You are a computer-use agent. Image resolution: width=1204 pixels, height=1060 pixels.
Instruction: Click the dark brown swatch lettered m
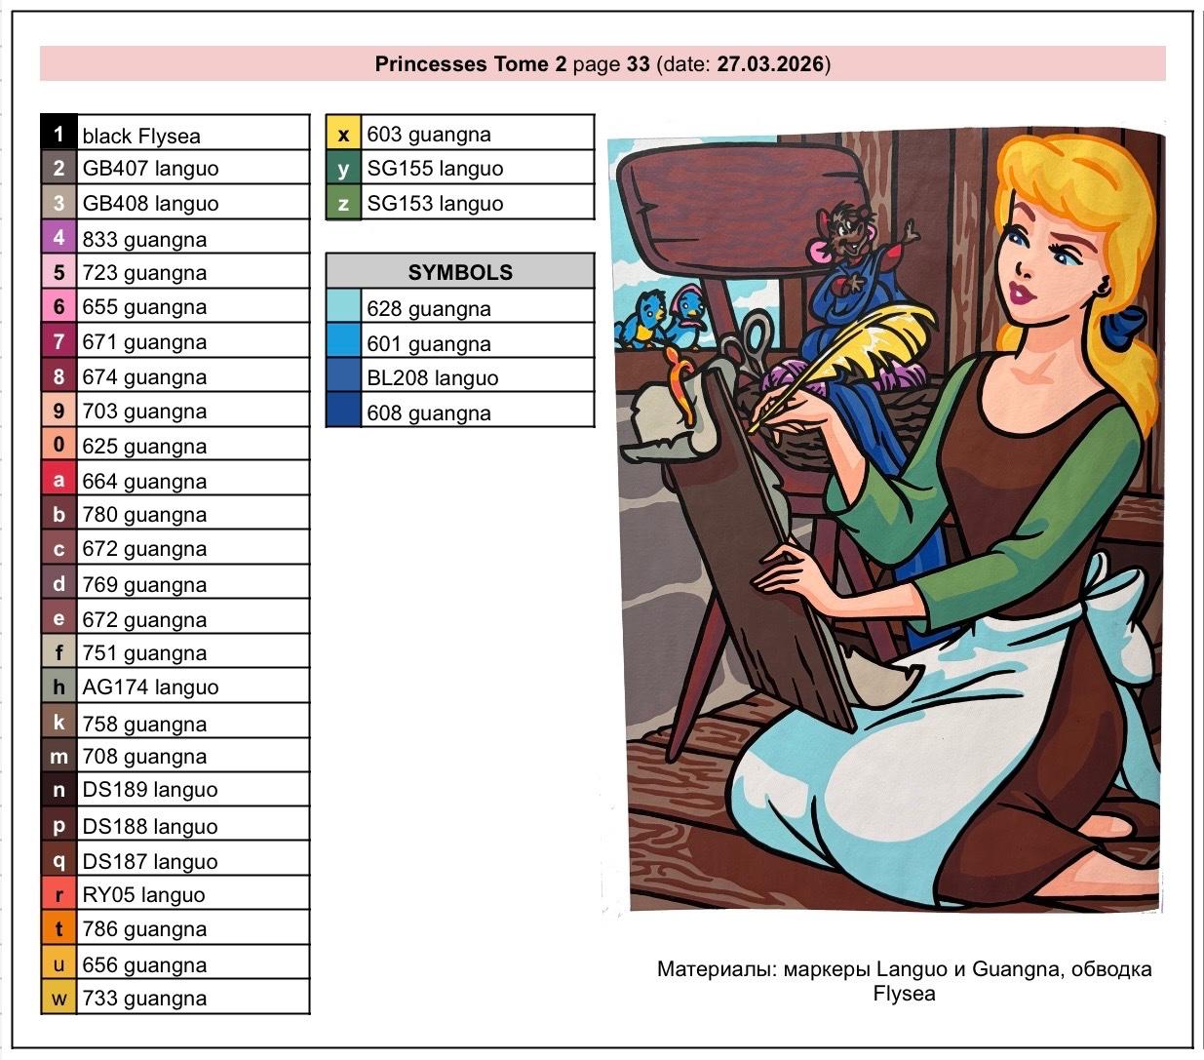click(58, 756)
